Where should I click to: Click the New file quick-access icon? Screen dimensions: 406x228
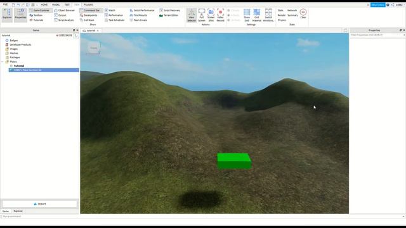tap(13, 4)
